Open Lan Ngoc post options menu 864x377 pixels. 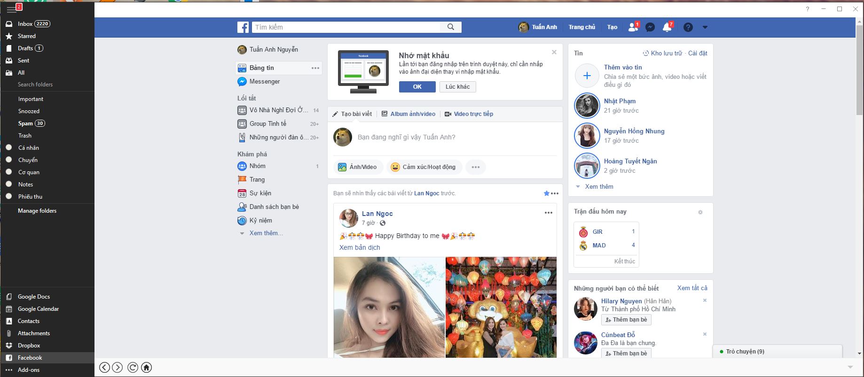(549, 213)
